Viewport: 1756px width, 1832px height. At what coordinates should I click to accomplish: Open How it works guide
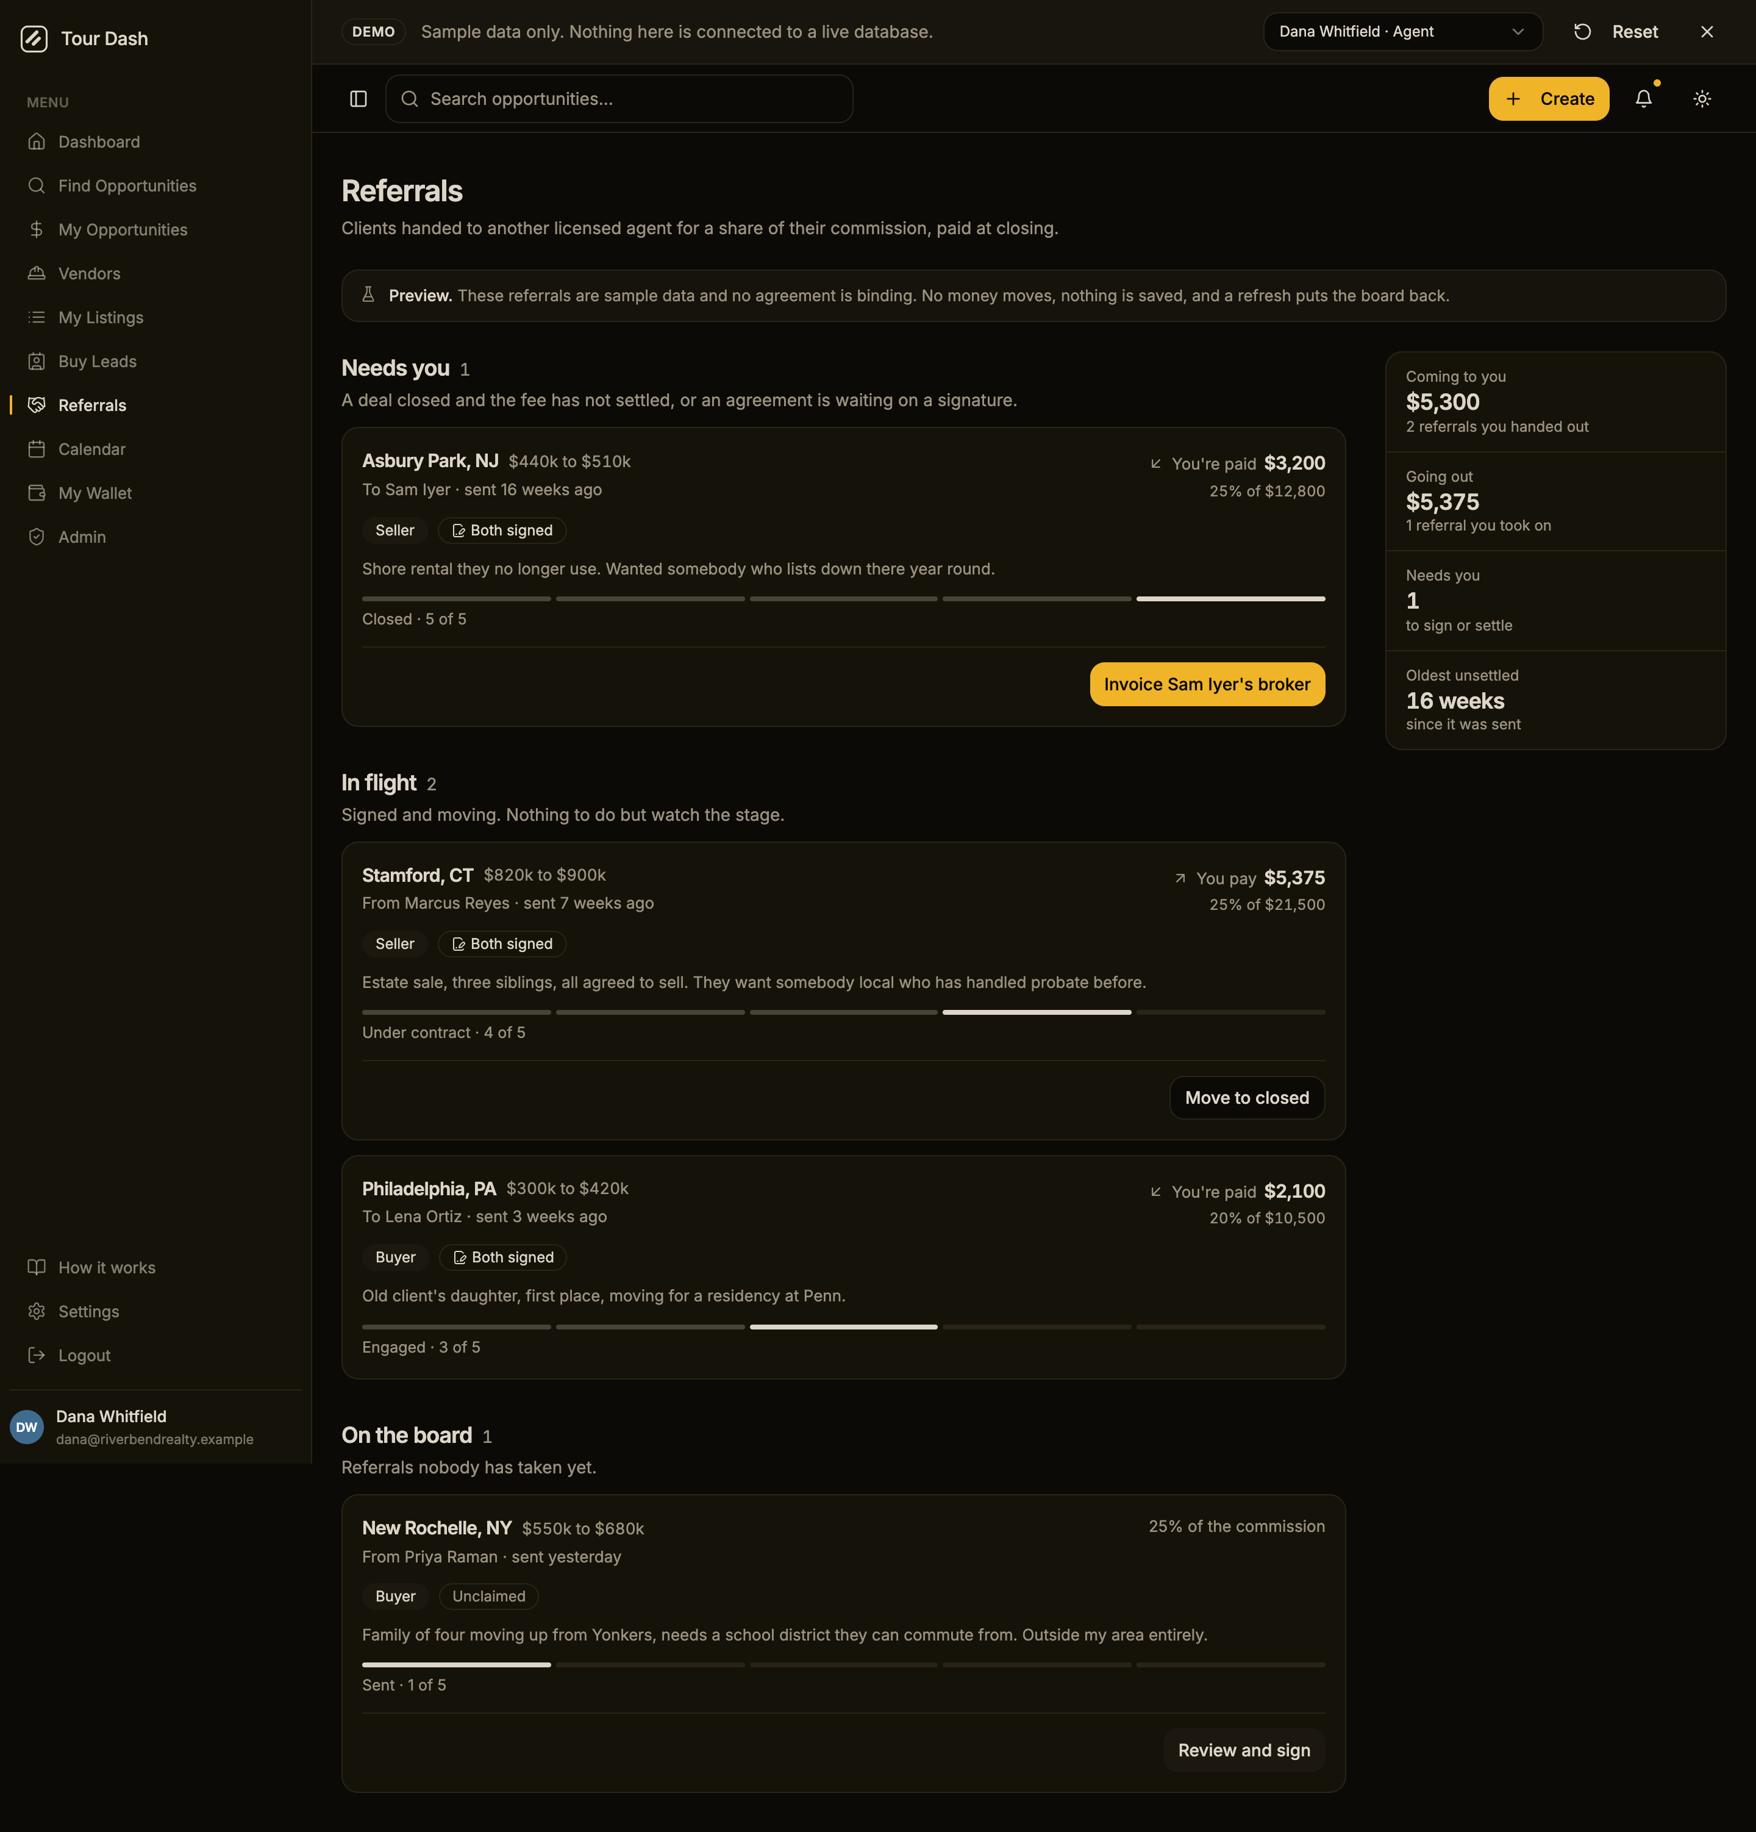[x=155, y=1267]
